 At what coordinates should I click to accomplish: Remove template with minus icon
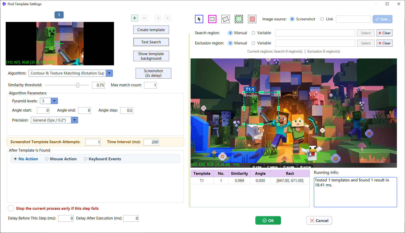(144, 18)
